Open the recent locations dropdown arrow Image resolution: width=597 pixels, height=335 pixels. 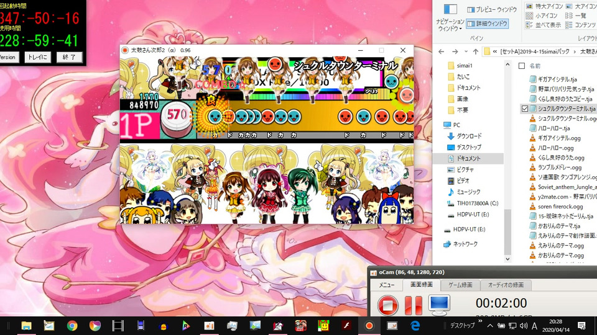click(466, 51)
